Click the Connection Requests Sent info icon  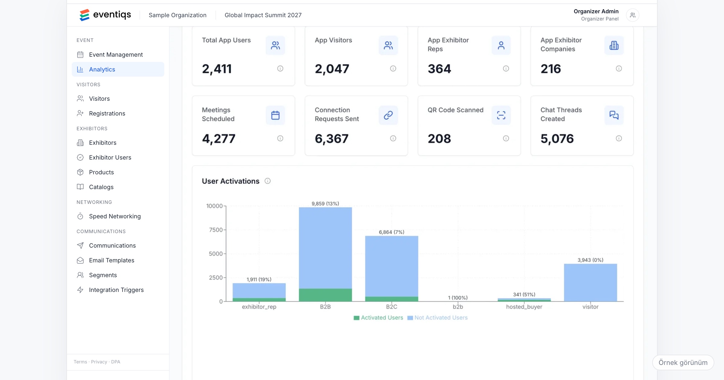[x=393, y=138]
